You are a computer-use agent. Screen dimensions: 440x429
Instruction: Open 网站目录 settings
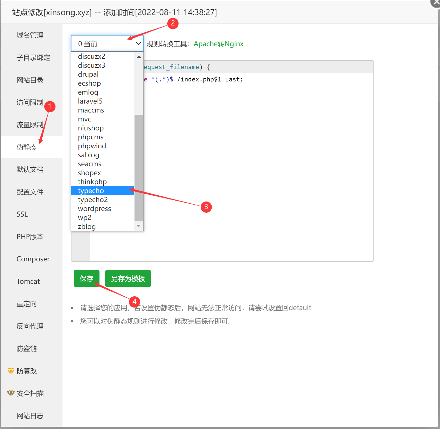point(30,80)
